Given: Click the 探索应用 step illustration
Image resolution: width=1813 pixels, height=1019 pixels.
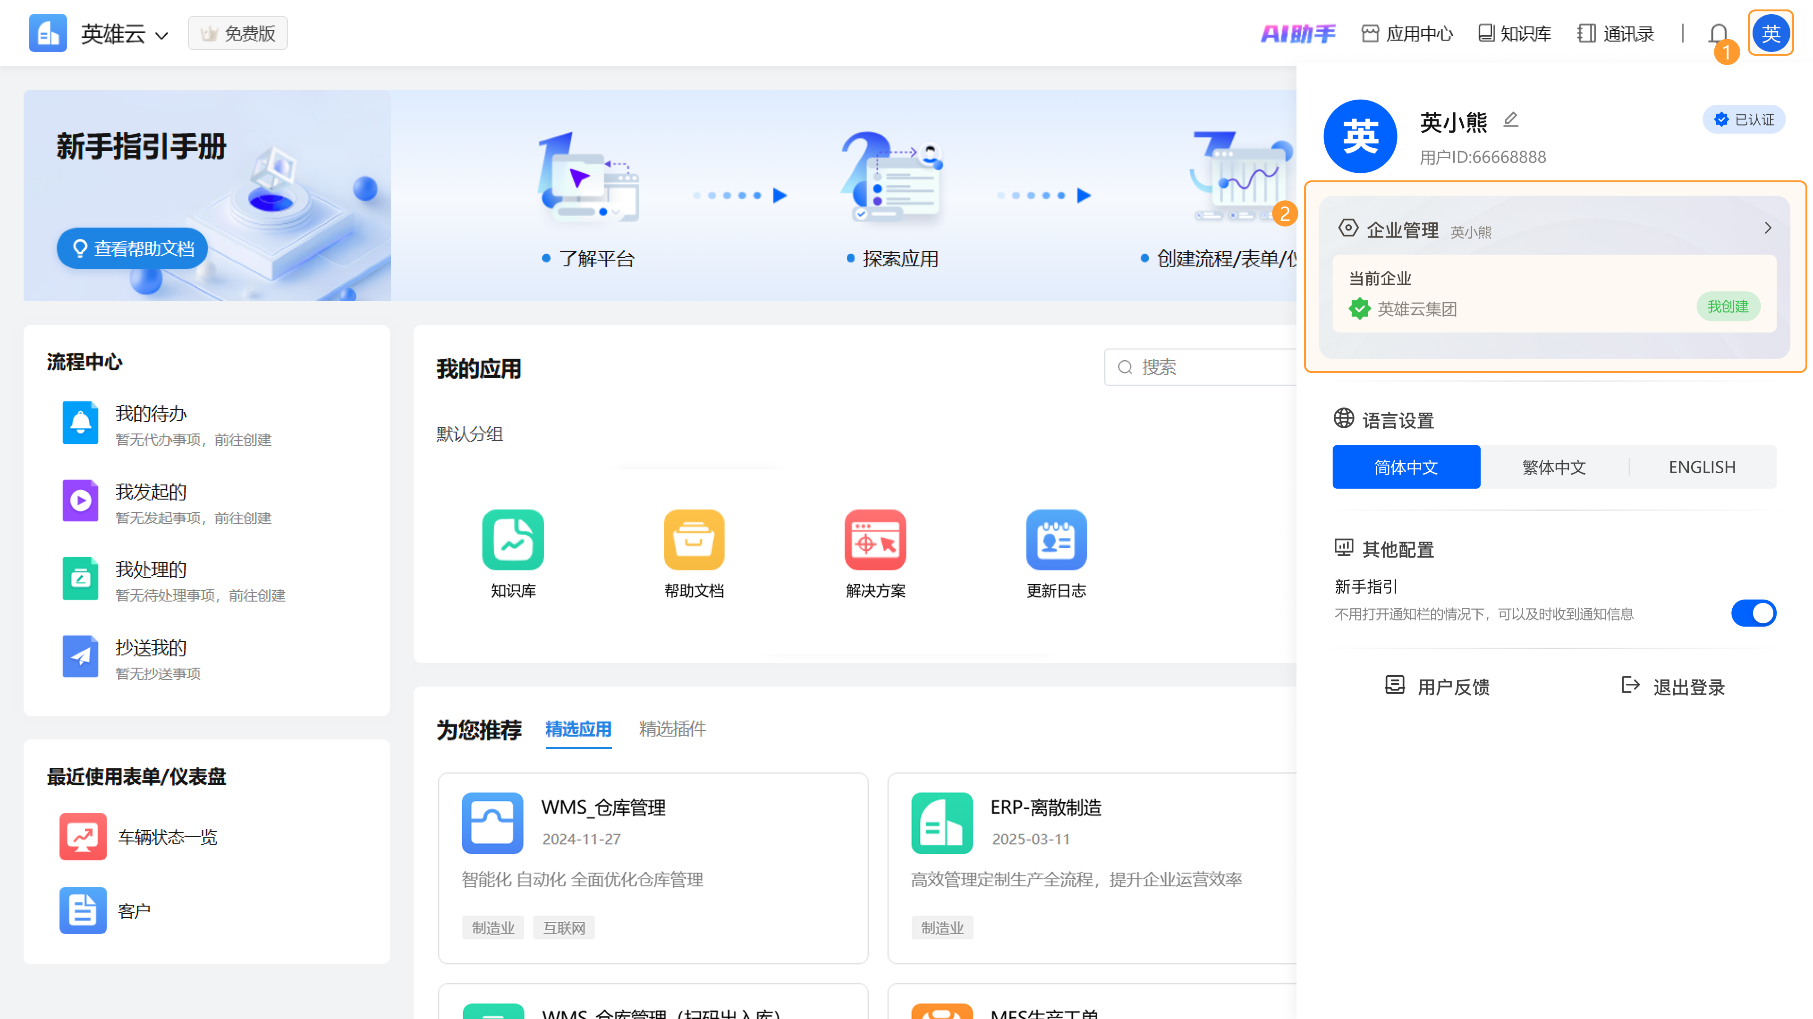Looking at the screenshot, I should coord(892,177).
